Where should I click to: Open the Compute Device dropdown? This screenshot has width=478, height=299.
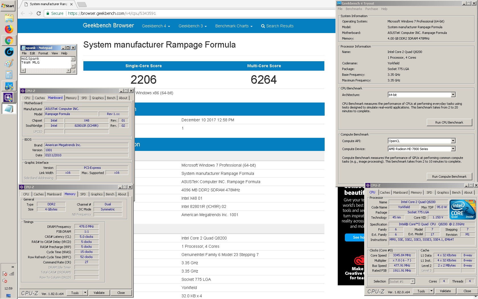point(453,149)
